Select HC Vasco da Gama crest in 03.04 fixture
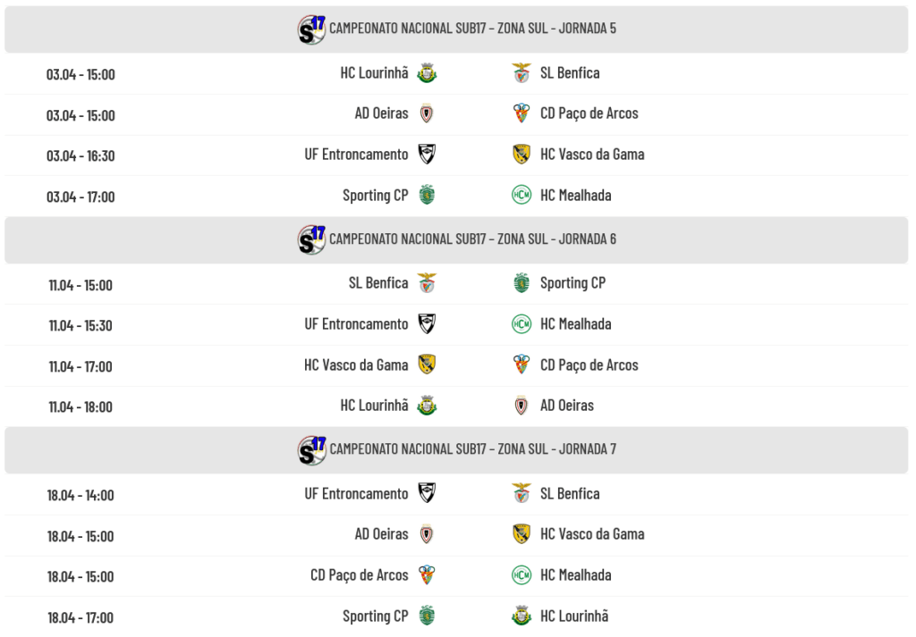Screen dimensions: 916x637 tap(522, 155)
